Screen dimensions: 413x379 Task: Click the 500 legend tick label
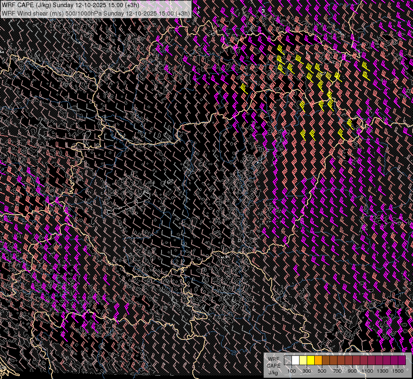(322, 371)
